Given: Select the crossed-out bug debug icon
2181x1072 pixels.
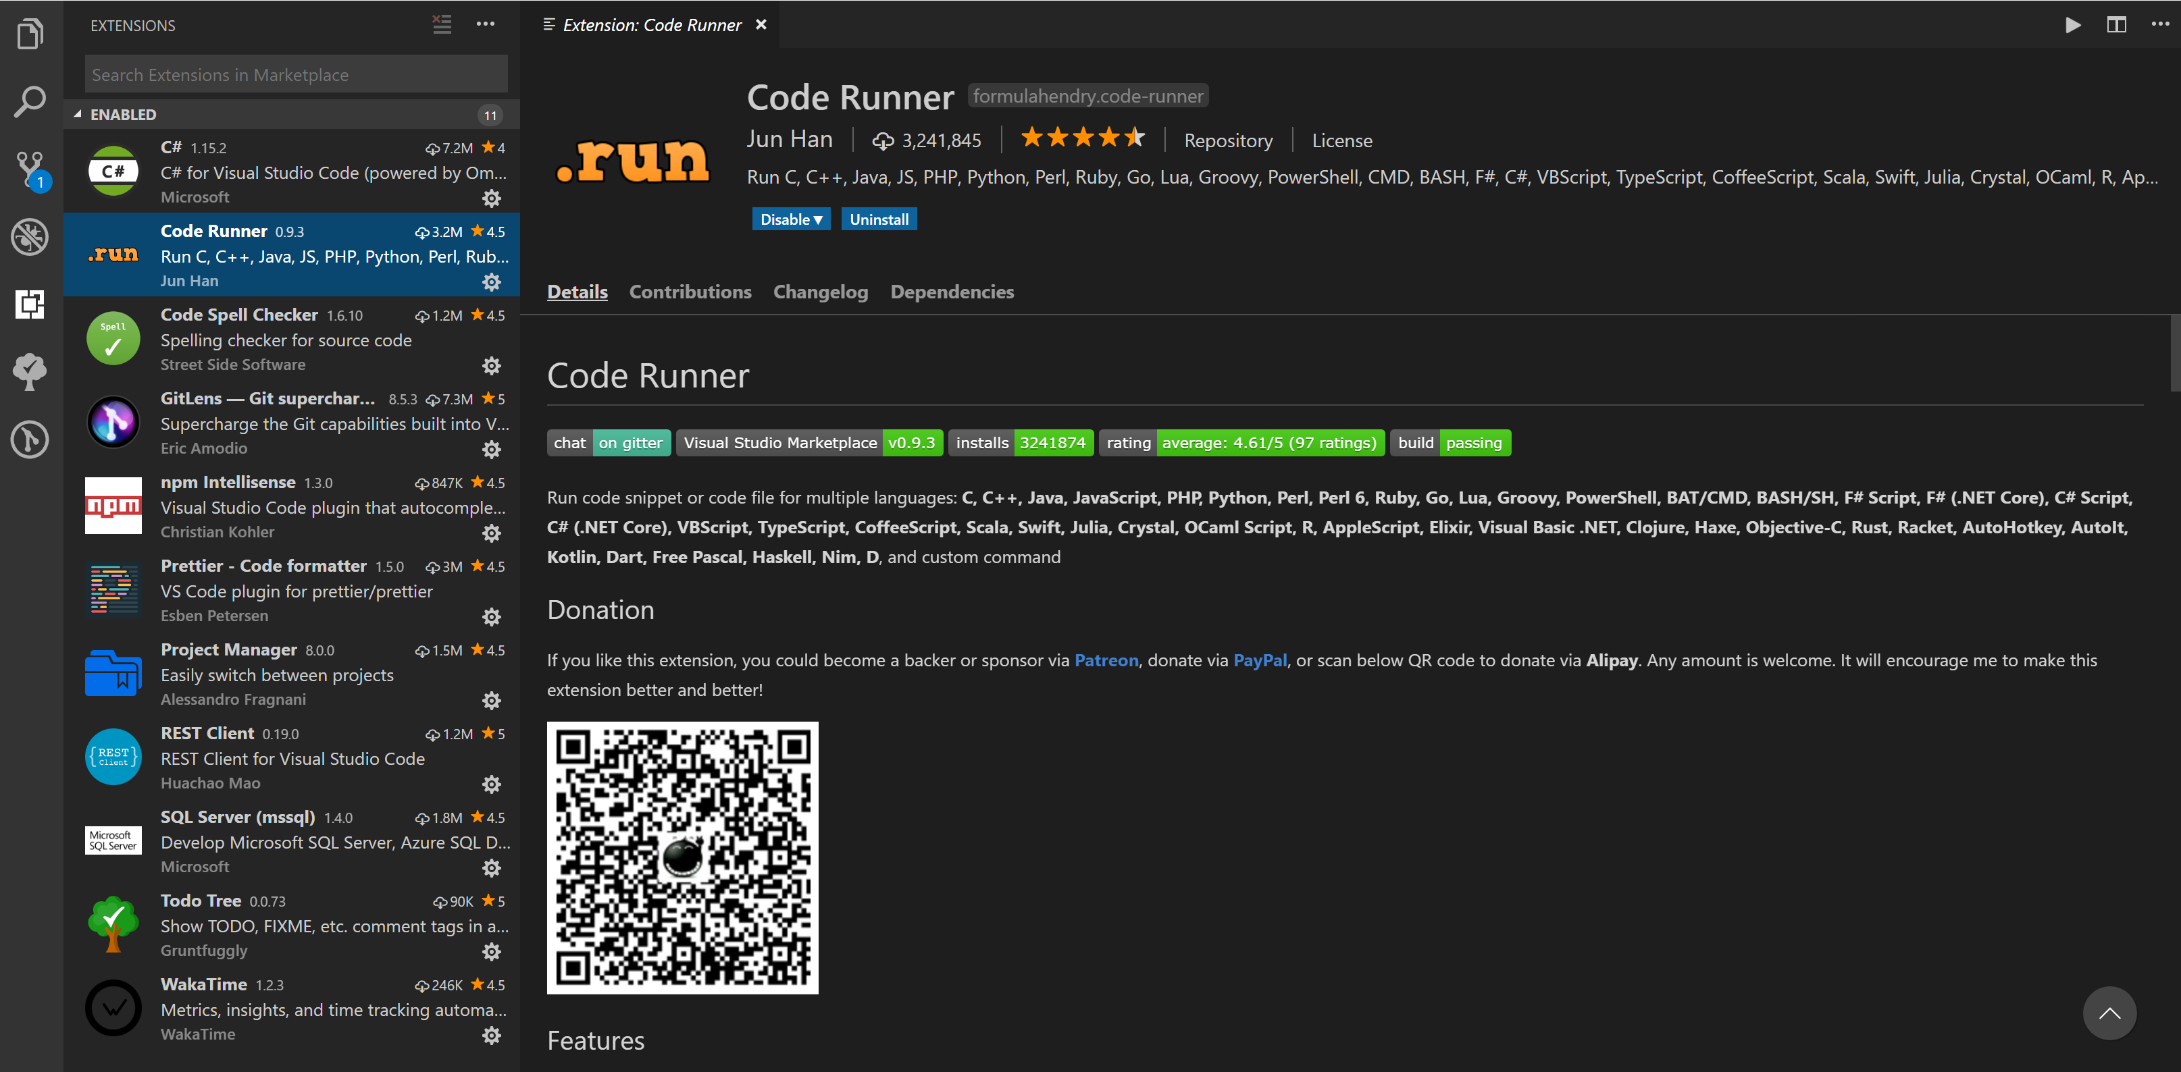Looking at the screenshot, I should pyautogui.click(x=30, y=238).
